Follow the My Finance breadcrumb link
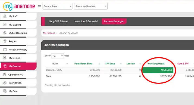 tap(49, 33)
